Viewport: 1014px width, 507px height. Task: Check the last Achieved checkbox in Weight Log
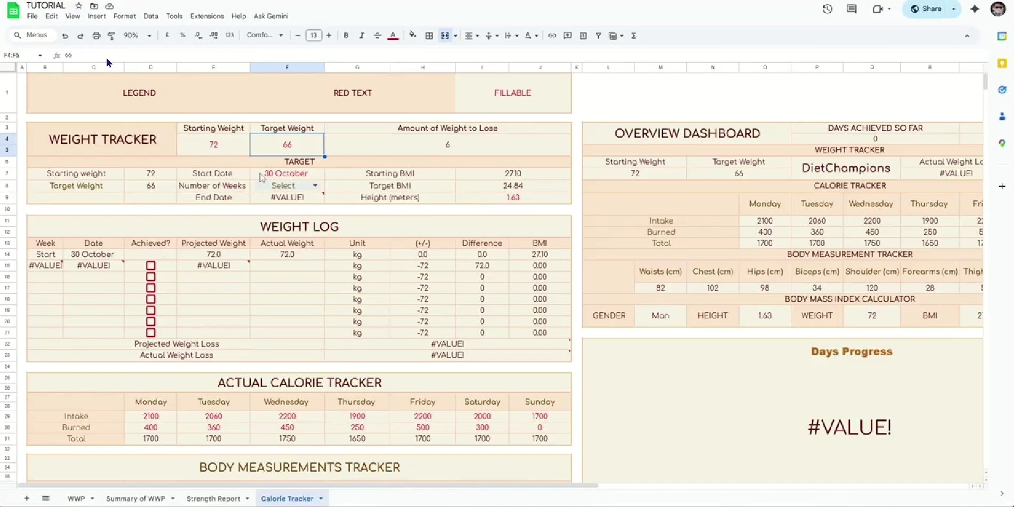tap(151, 332)
